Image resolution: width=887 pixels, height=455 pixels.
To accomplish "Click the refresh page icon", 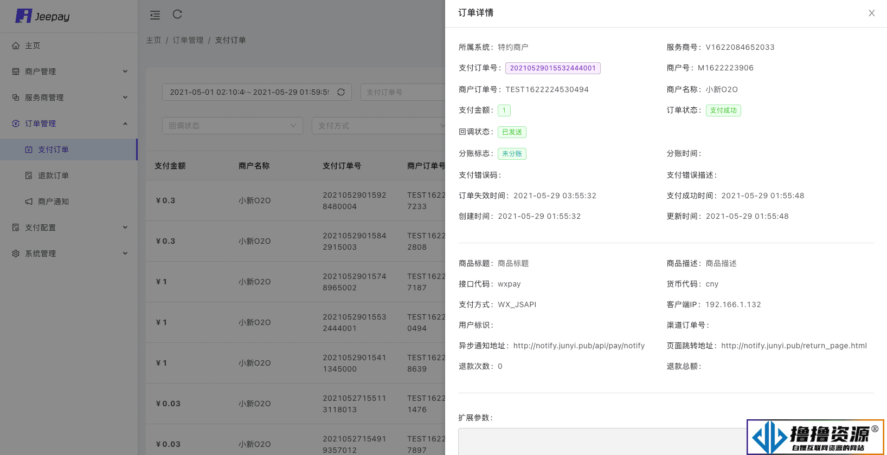I will coord(177,14).
